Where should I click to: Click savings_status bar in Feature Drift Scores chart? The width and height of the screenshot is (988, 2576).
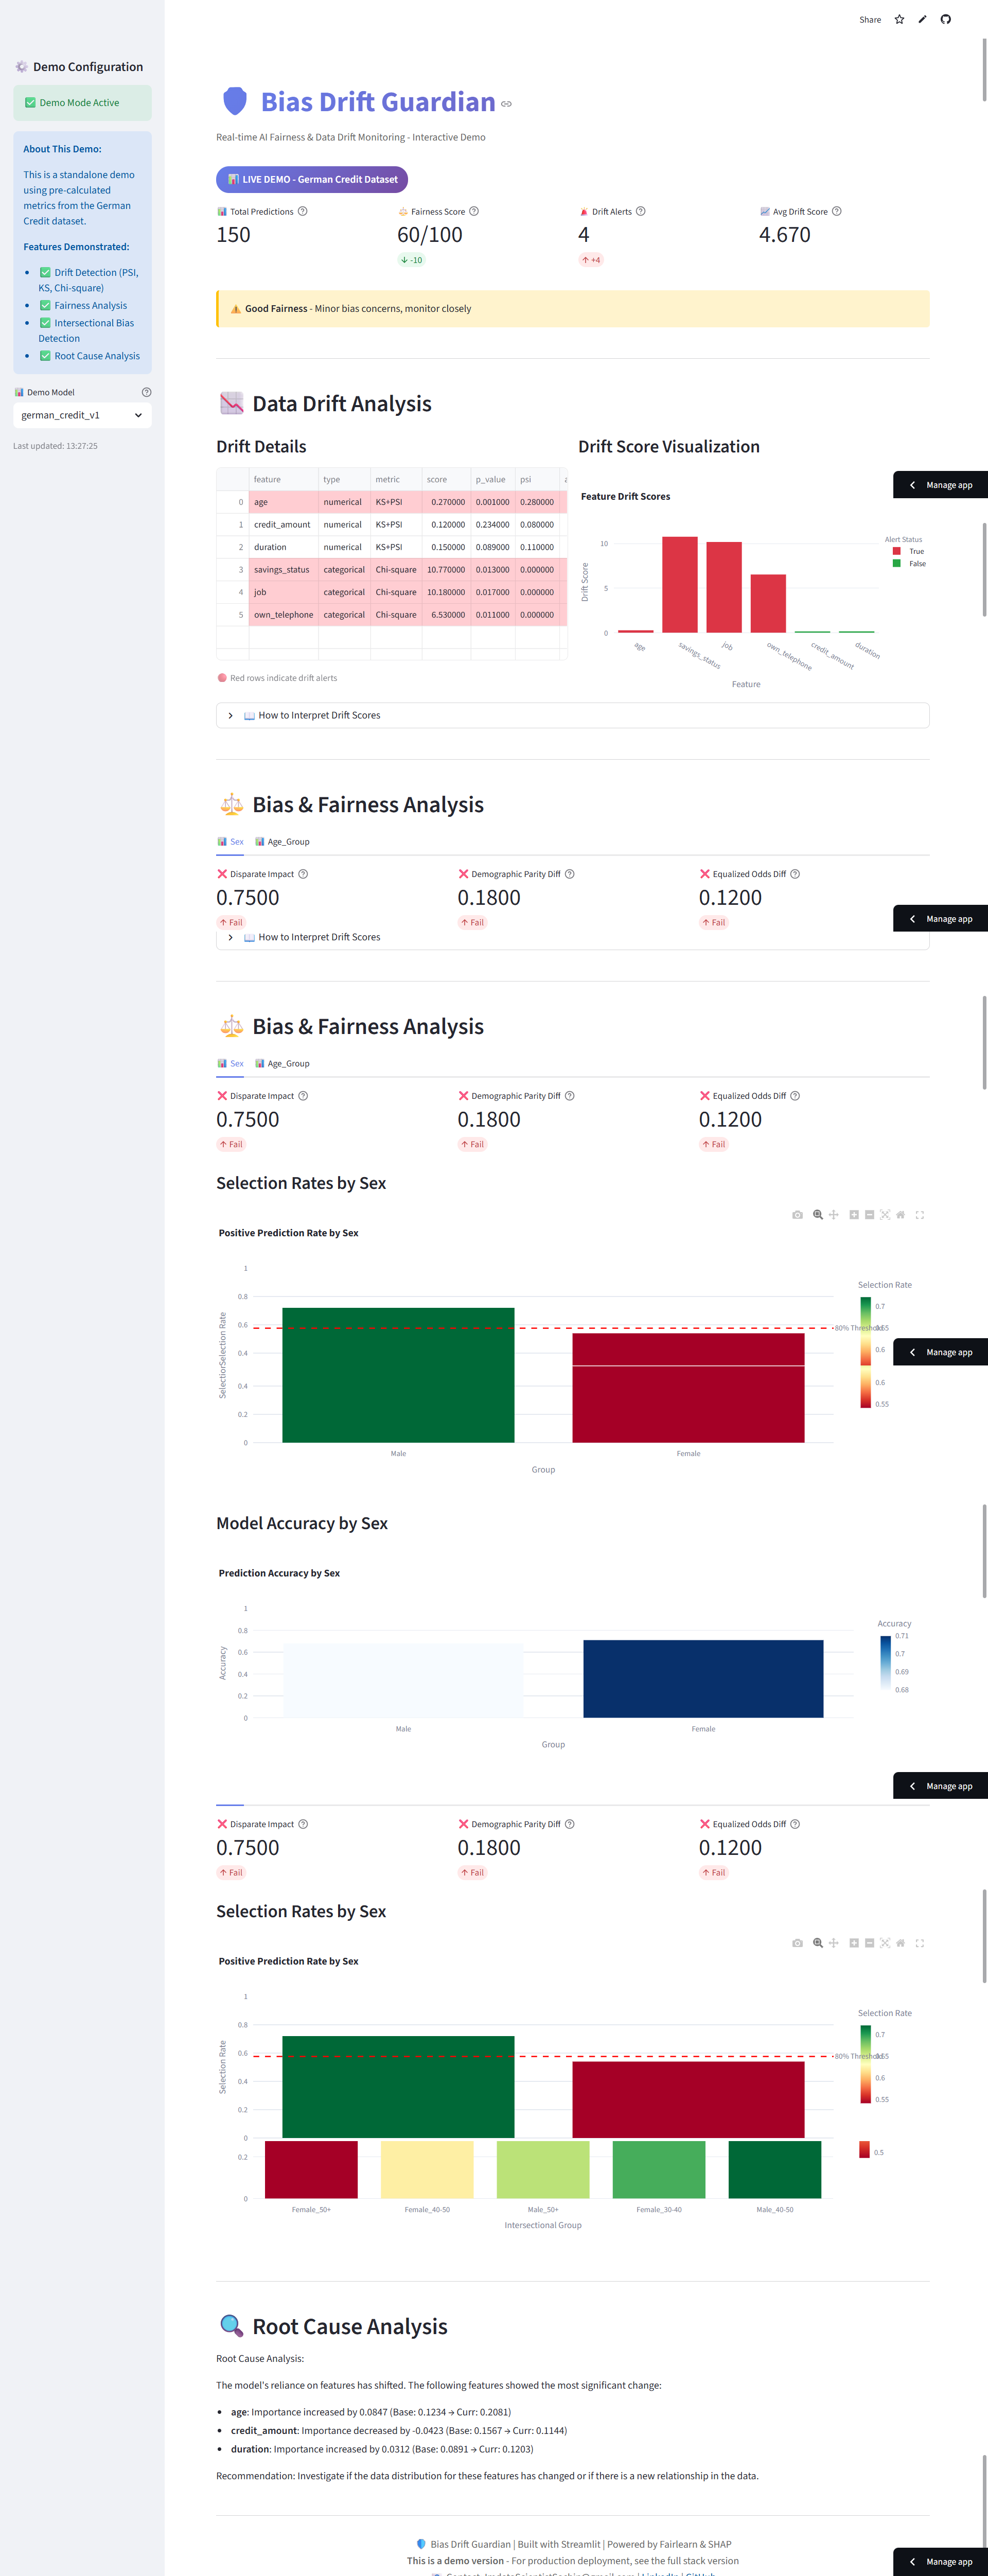(x=680, y=585)
